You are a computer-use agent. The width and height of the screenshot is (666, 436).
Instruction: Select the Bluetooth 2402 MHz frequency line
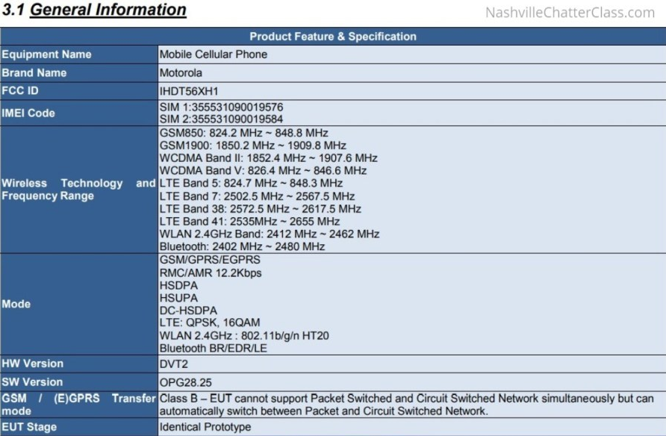242,246
